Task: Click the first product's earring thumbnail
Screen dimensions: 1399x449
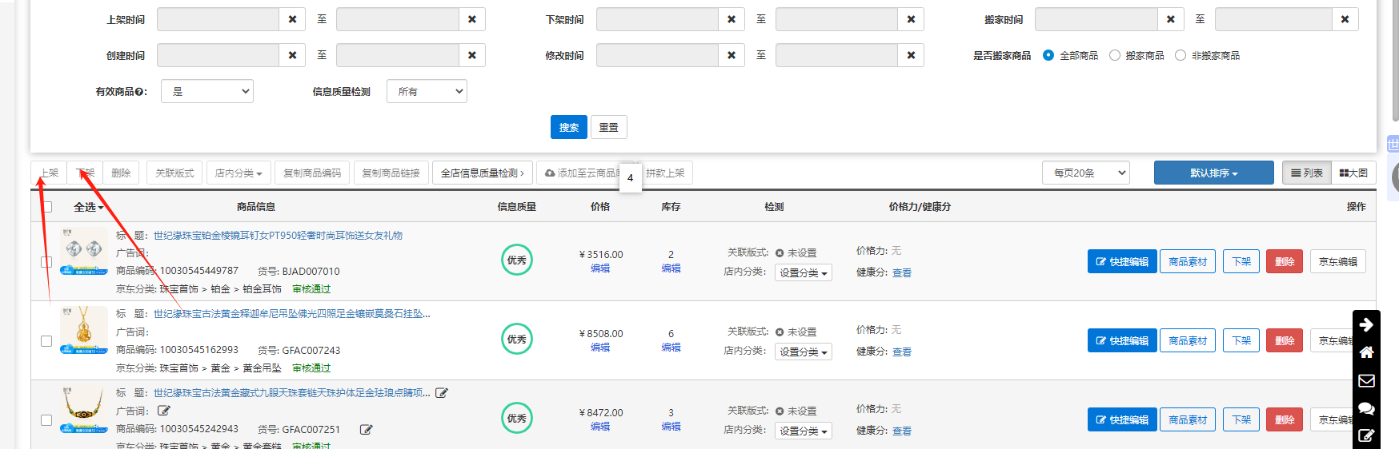Action: 84,251
